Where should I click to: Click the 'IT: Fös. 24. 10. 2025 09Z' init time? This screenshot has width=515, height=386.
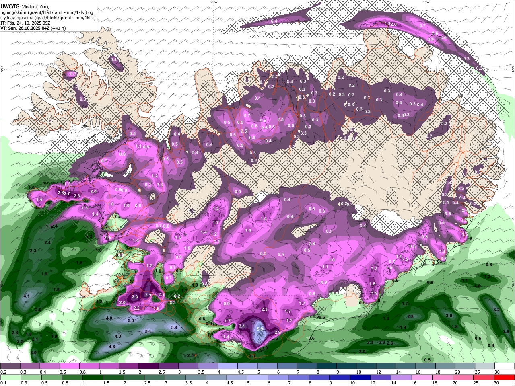coord(26,23)
